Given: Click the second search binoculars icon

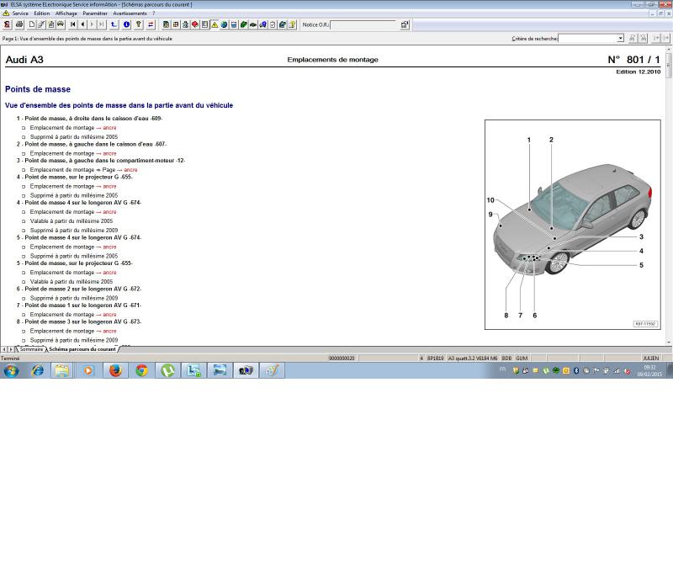Looking at the screenshot, I should [x=643, y=38].
